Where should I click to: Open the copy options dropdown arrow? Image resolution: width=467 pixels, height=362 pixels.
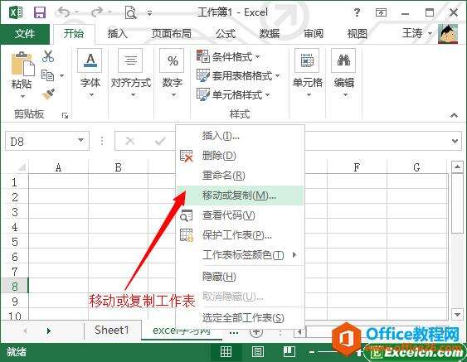point(61,76)
